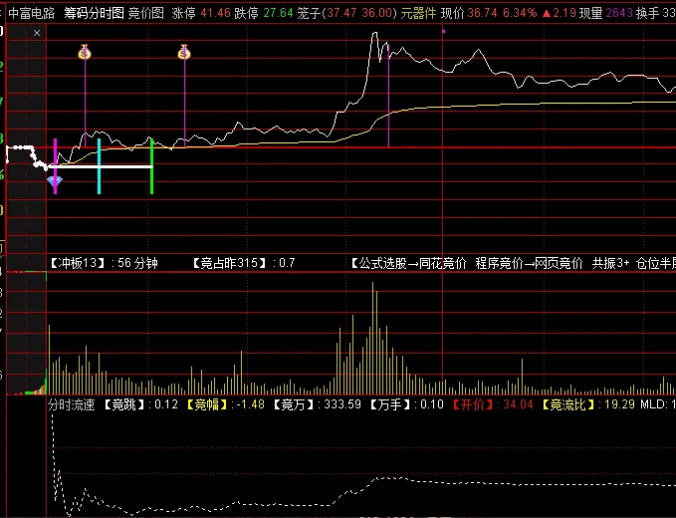Viewport: 676px width, 518px height.
Task: Click the 共振3+ label
Action: (x=610, y=263)
